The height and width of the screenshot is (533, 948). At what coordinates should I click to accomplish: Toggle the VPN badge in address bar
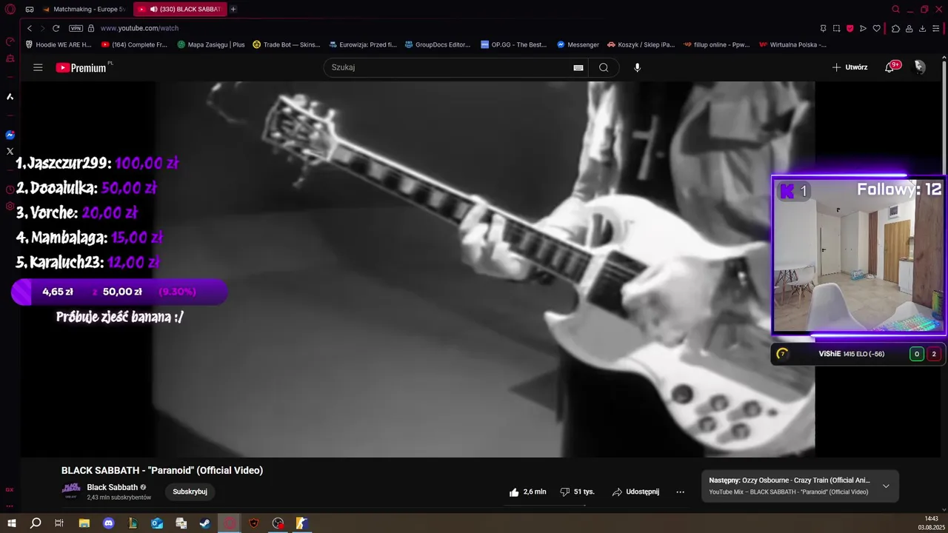point(76,28)
